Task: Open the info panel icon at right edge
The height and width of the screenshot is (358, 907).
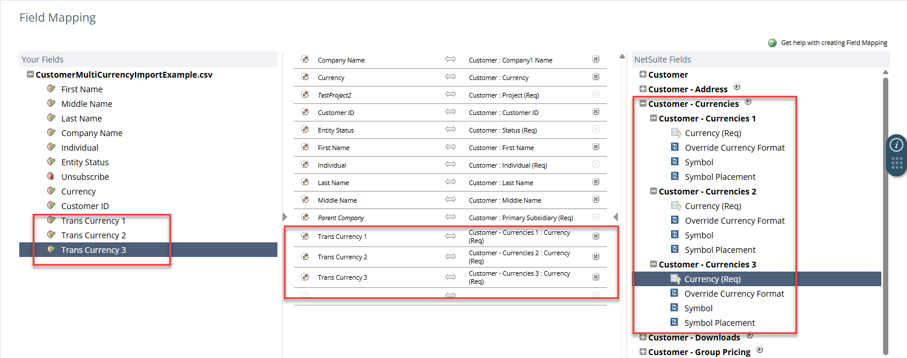Action: (898, 145)
